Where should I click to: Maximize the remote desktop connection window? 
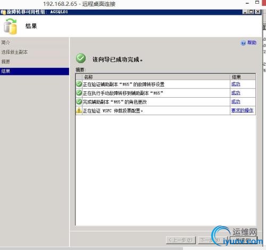[x=257, y=3]
